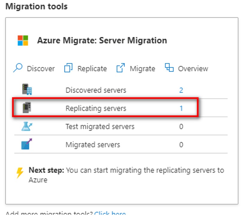Click the Test migrated servers count 0
The width and height of the screenshot is (243, 221).
[181, 126]
